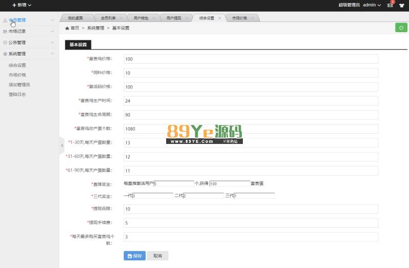Click the collapse sidebar arrow handle
409x268 pixels.
pyautogui.click(x=62, y=145)
